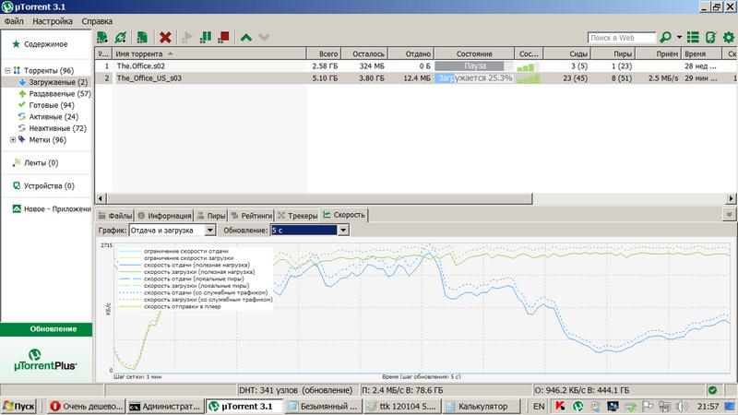Open the Пуск start button

[18, 406]
